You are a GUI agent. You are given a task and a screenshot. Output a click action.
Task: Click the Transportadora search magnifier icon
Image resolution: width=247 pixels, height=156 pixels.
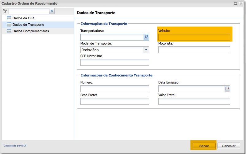tap(146, 37)
